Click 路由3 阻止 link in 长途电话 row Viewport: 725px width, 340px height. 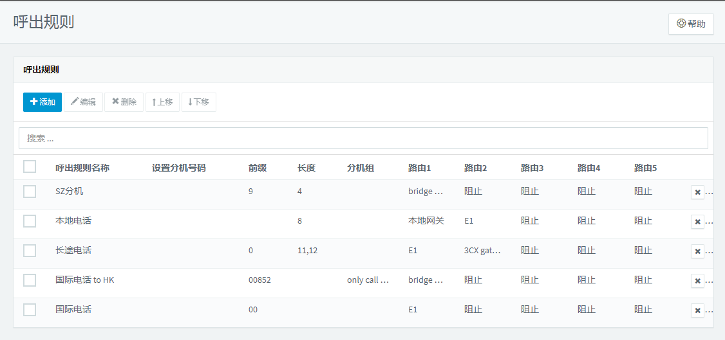click(530, 251)
